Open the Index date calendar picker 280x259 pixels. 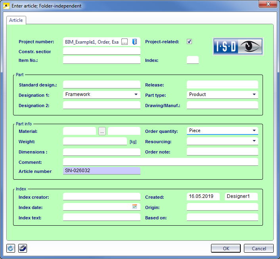click(x=134, y=207)
